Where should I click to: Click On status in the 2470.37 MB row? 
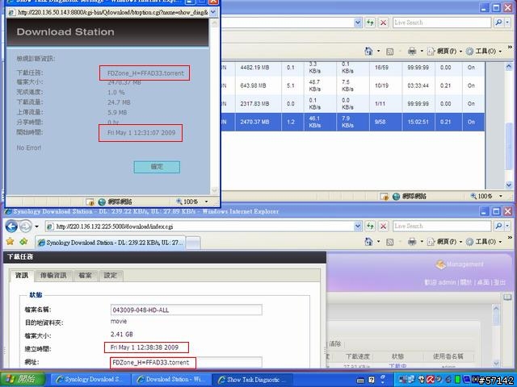pos(471,122)
